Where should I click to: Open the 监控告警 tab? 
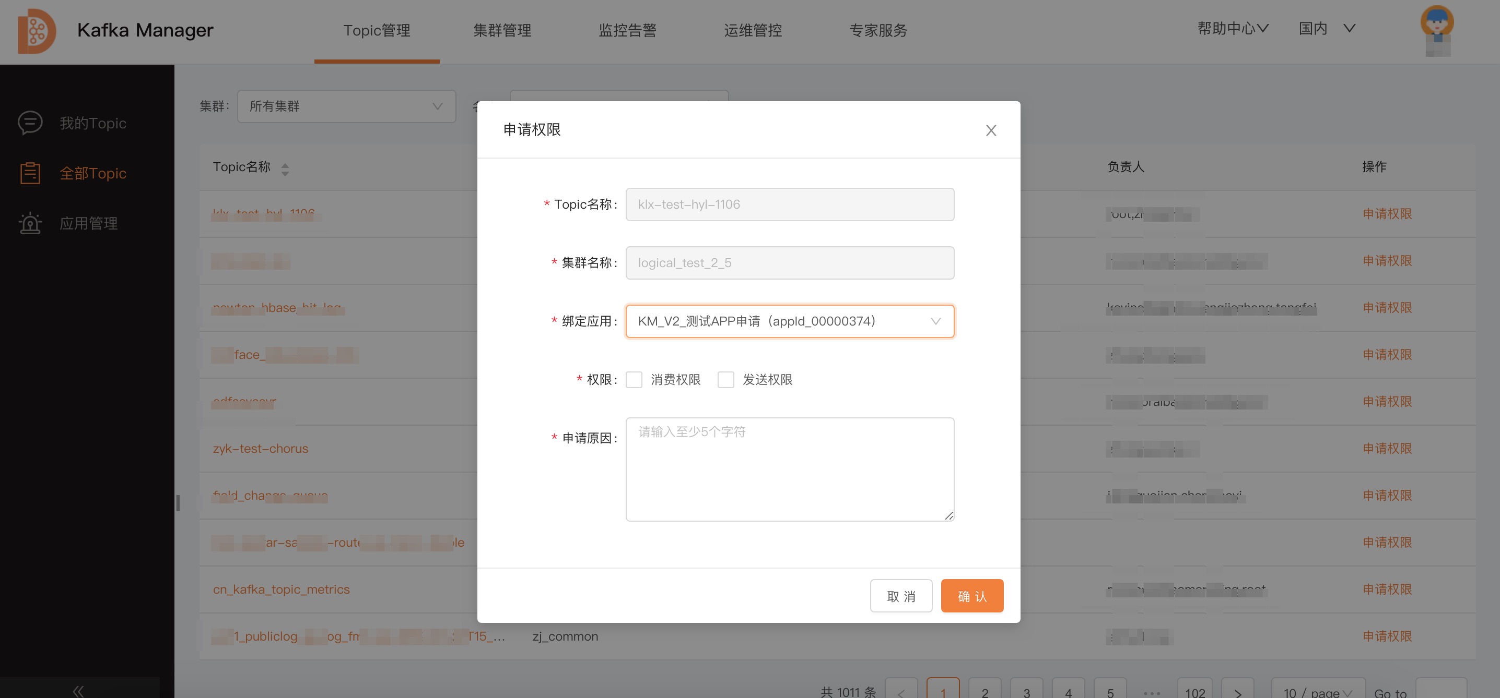(627, 30)
